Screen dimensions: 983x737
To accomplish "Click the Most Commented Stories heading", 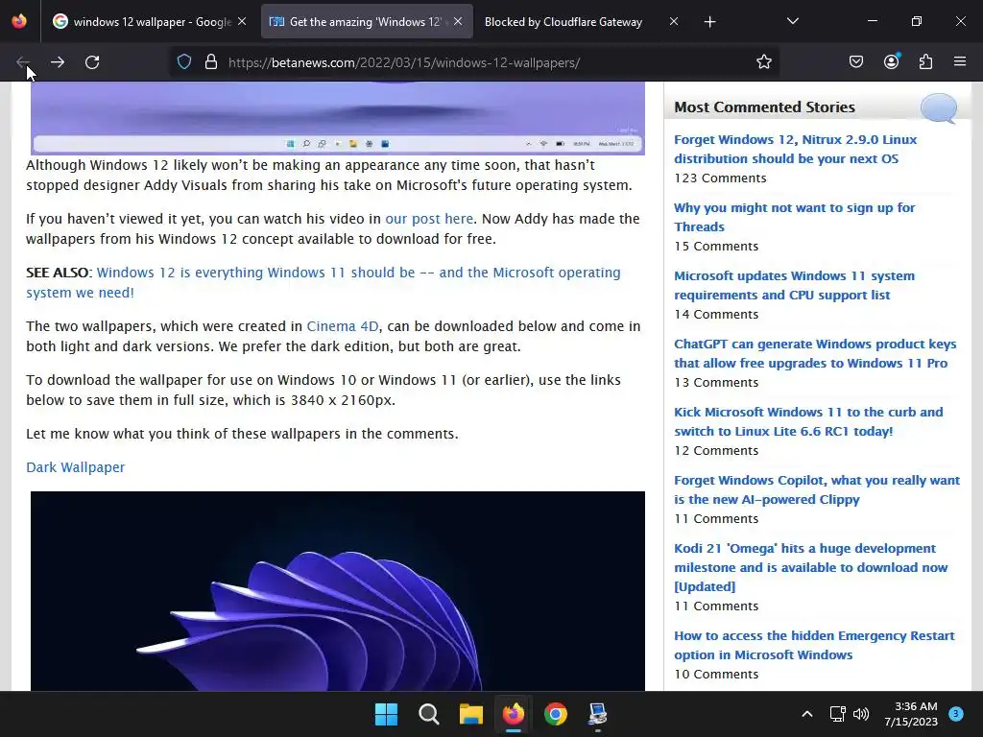I will 764,107.
